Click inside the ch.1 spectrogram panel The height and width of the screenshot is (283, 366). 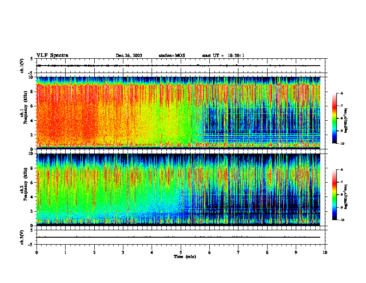[178, 113]
